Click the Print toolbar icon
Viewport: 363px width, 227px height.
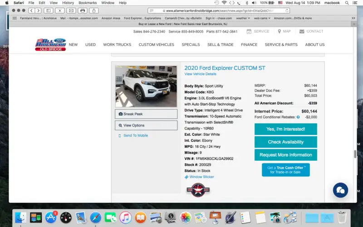[83, 10]
